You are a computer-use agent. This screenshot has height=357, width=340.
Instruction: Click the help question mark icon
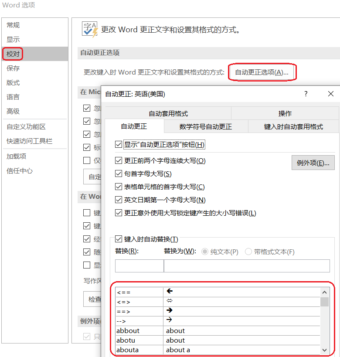(306, 94)
